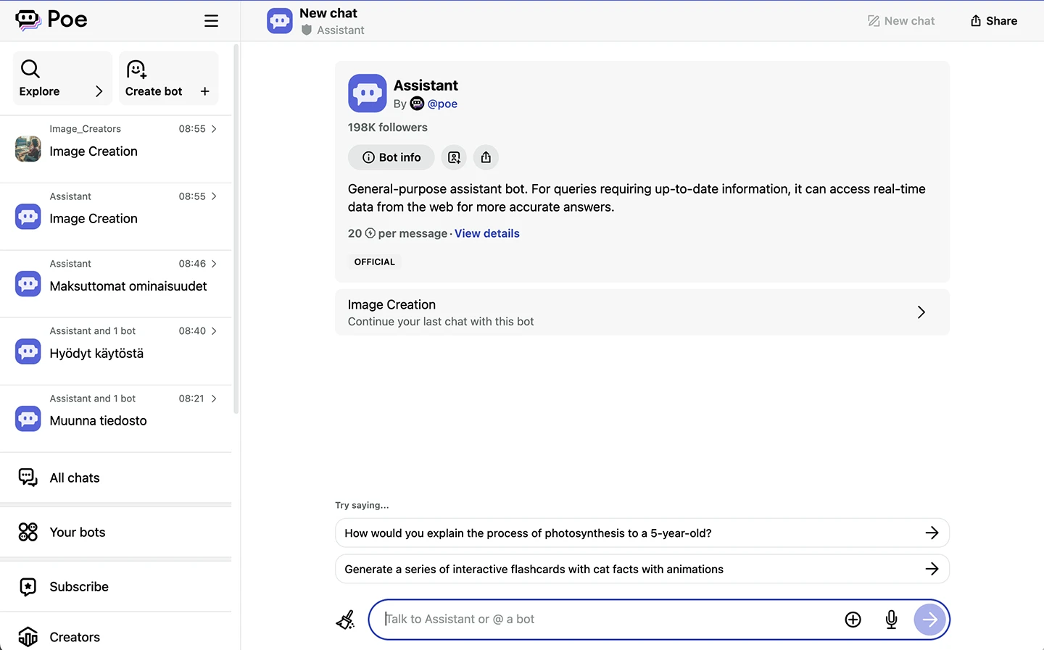
Task: Click the Share button in the header
Action: click(994, 21)
